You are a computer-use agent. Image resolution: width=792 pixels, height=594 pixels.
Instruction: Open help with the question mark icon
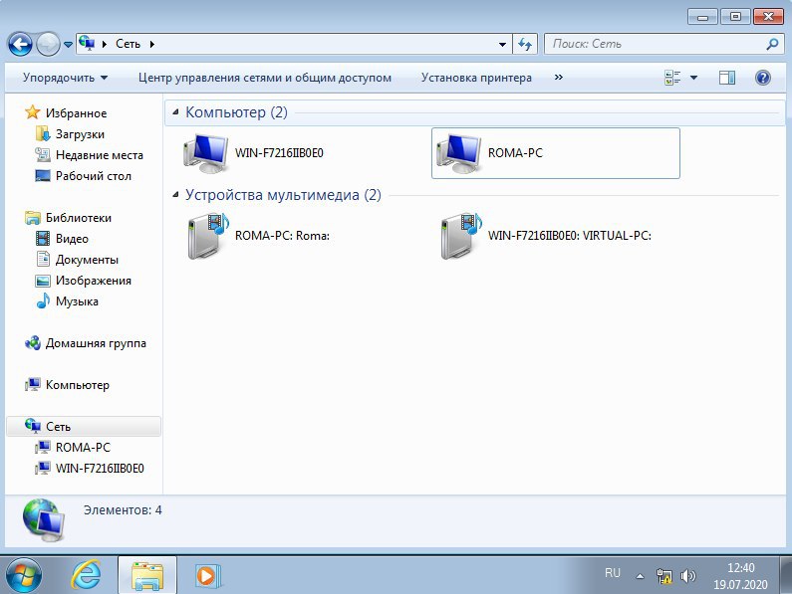pos(763,78)
